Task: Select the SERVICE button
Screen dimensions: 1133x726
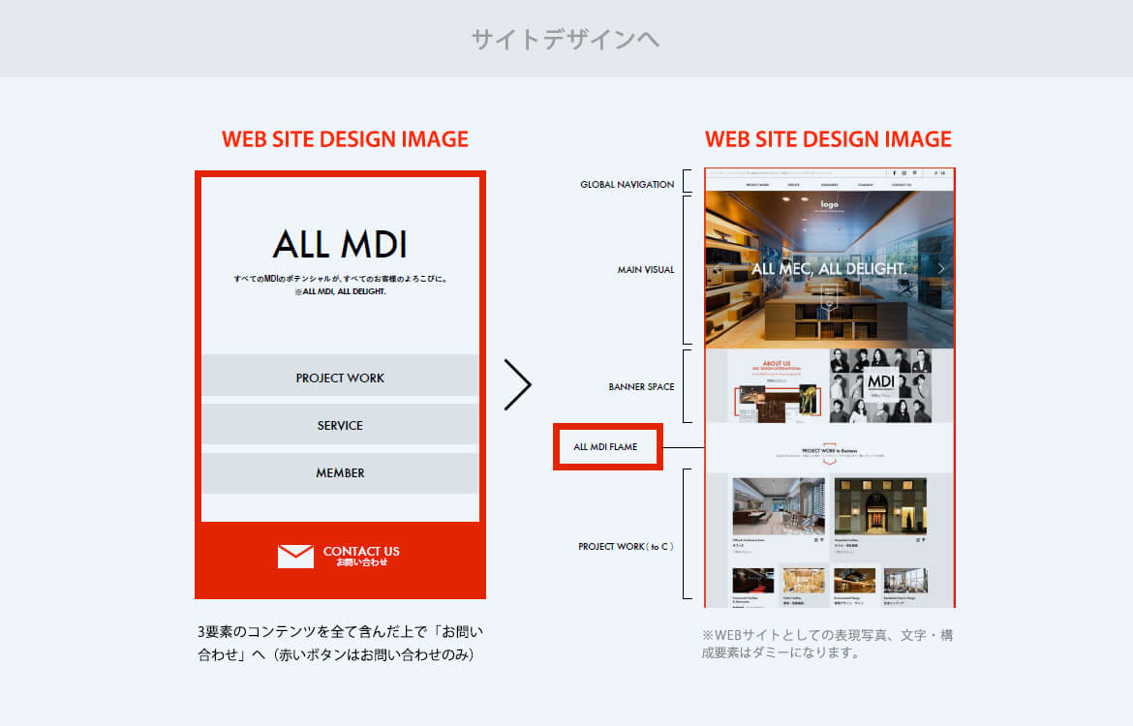Action: click(x=340, y=424)
